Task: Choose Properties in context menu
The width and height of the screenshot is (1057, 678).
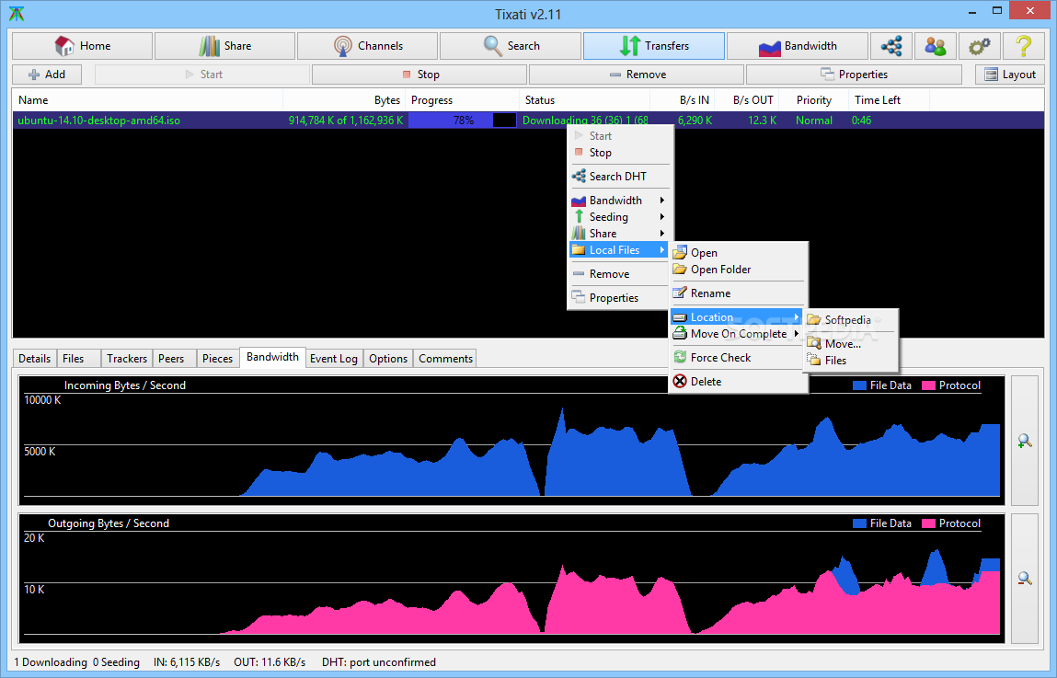Action: click(620, 298)
